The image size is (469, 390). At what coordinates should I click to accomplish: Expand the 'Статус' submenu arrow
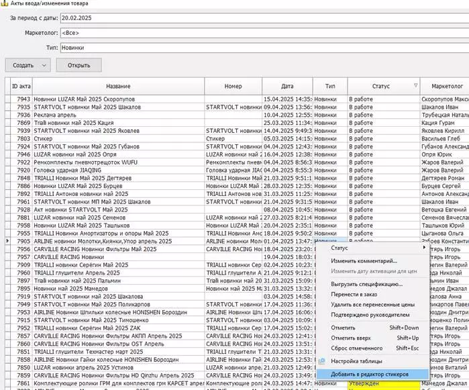click(x=424, y=248)
